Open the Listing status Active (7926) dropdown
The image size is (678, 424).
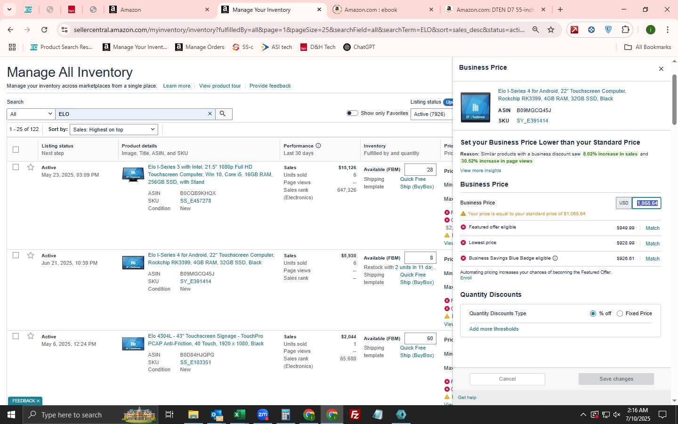pyautogui.click(x=432, y=114)
